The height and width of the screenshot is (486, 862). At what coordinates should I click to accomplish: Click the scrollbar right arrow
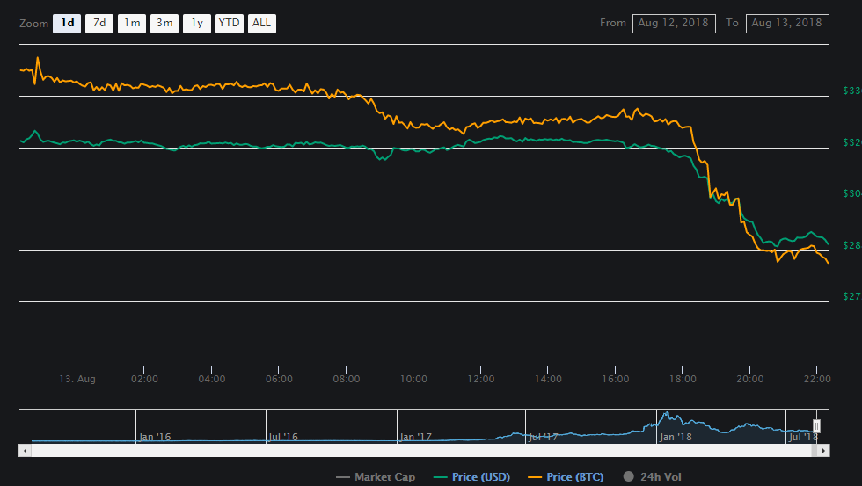coord(823,451)
